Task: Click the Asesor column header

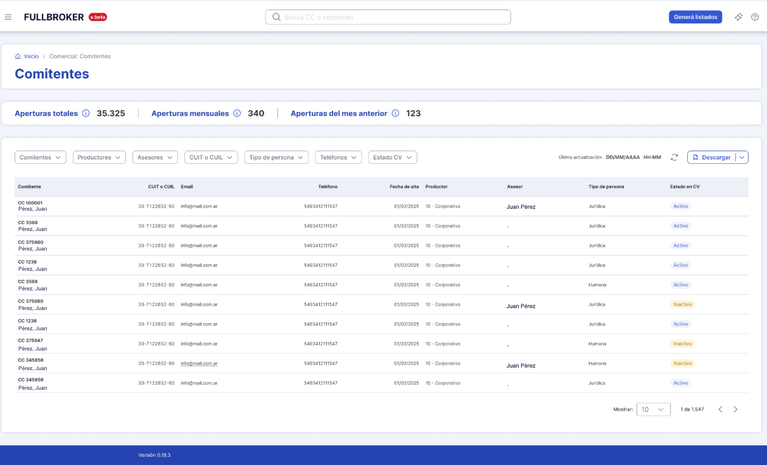Action: click(x=515, y=187)
